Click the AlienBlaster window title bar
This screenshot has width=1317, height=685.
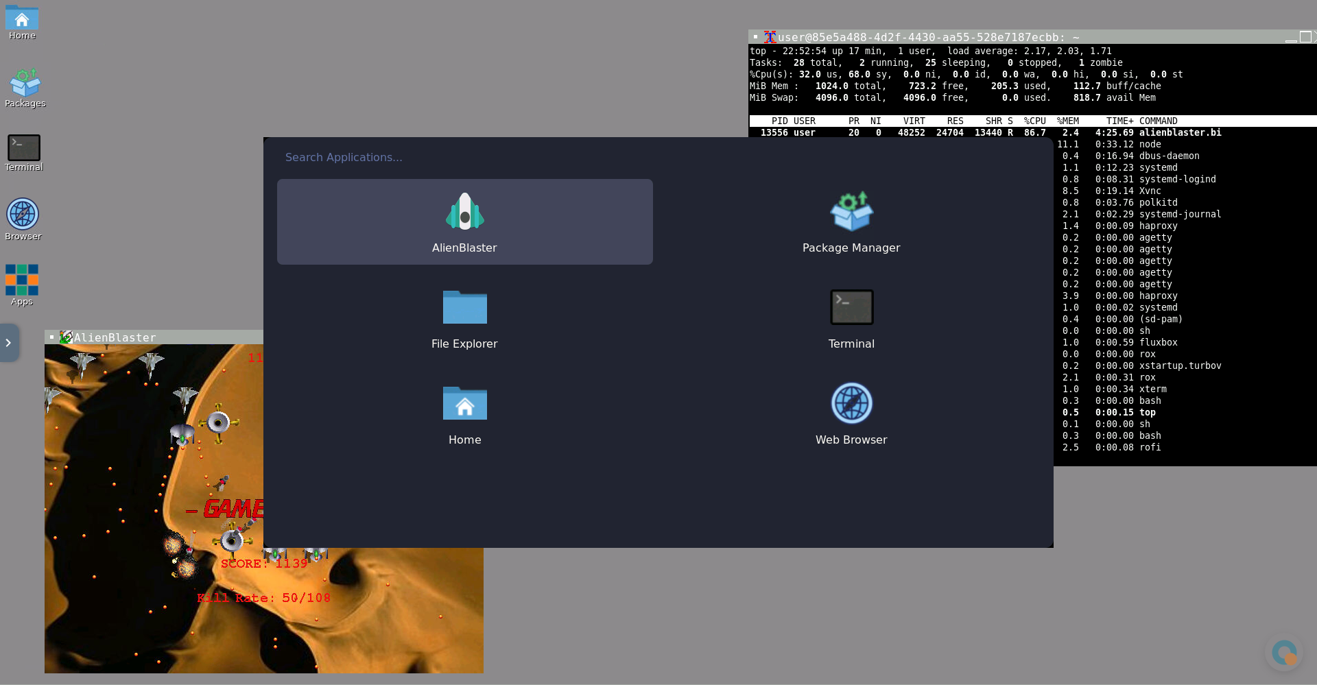click(x=171, y=337)
